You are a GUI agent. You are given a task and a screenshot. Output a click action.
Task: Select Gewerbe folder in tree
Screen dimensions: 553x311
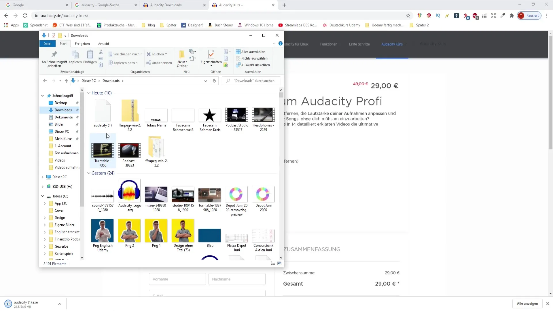(61, 246)
